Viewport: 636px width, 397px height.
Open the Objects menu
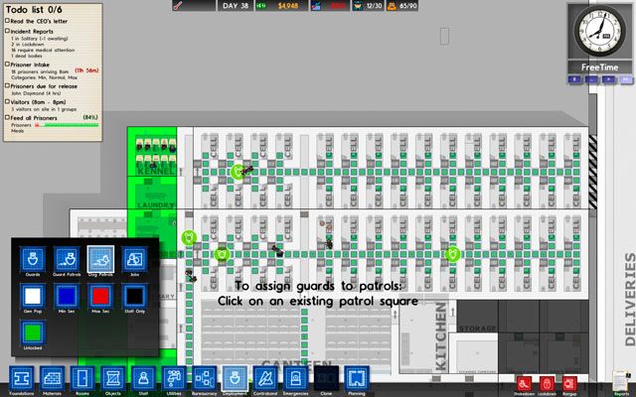113,380
